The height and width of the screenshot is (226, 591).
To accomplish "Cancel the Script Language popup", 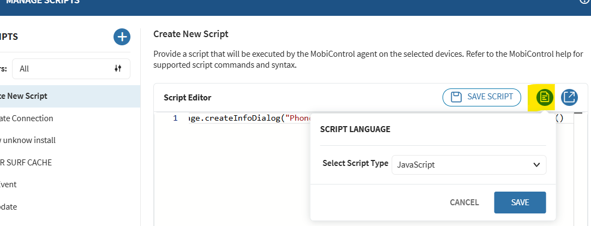I will point(464,203).
